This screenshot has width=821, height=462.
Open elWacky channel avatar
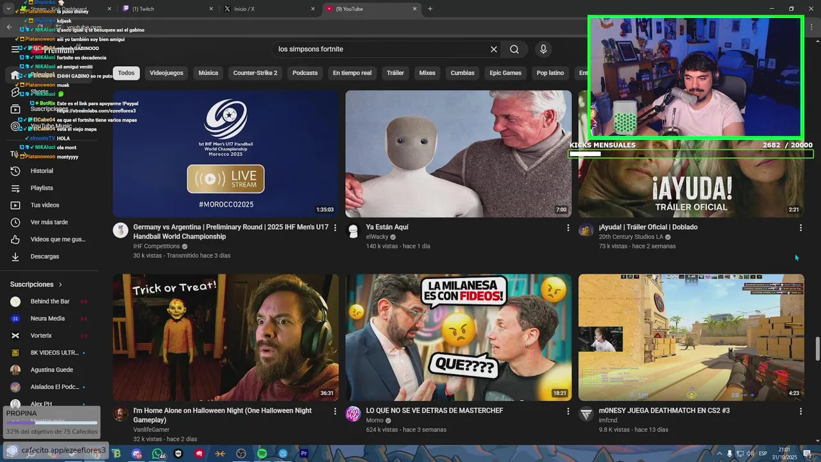pyautogui.click(x=353, y=230)
